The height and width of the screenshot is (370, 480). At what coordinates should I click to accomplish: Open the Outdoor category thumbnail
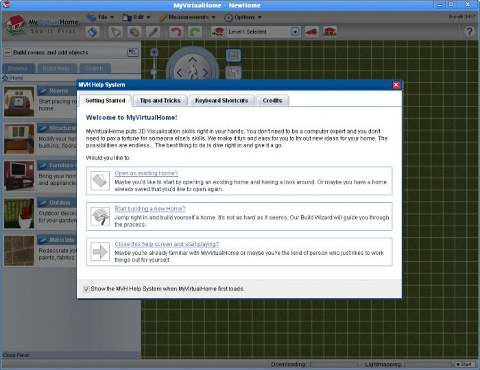[x=19, y=213]
